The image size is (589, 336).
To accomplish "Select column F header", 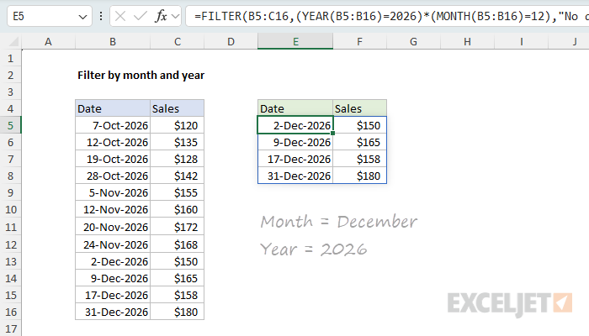I will (x=360, y=41).
